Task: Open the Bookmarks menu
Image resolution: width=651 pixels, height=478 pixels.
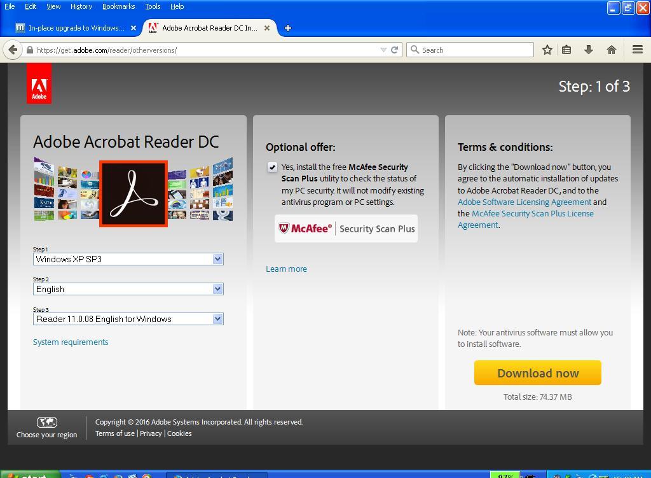Action: 119,6
